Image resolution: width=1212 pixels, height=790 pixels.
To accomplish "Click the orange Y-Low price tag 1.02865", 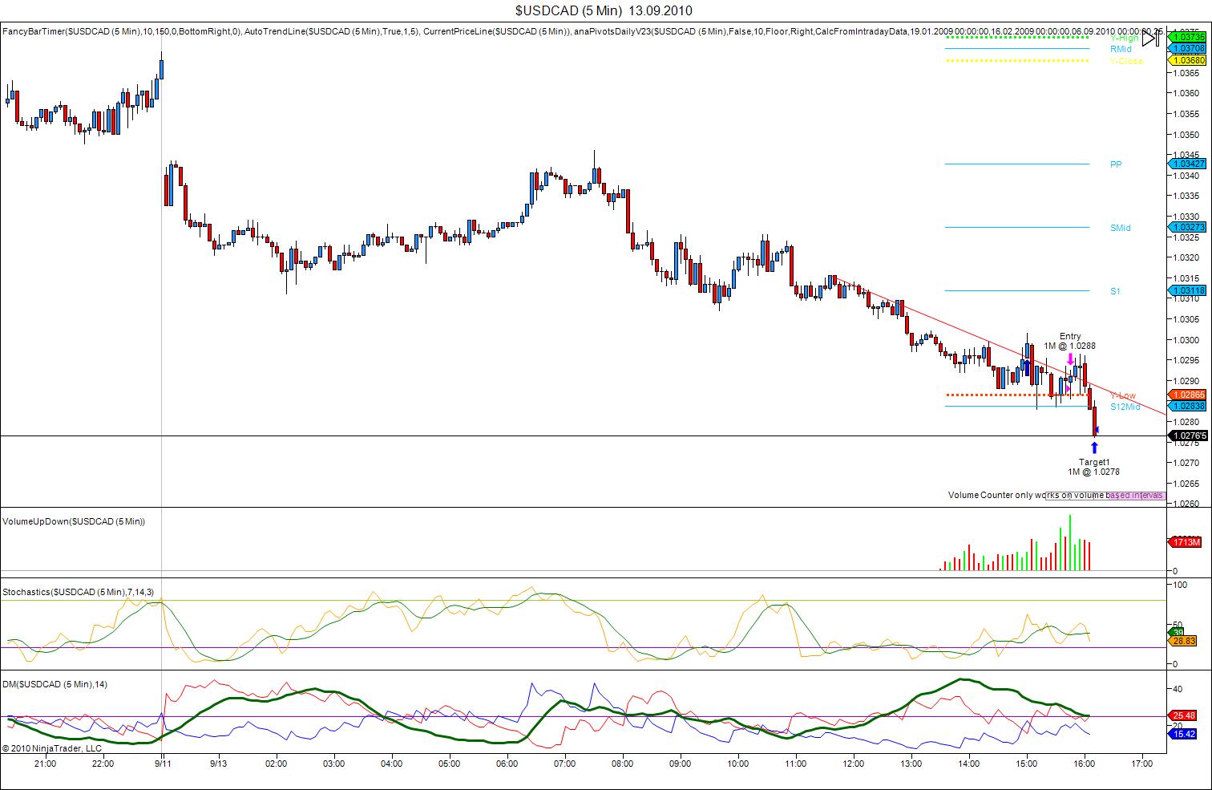I will point(1188,395).
